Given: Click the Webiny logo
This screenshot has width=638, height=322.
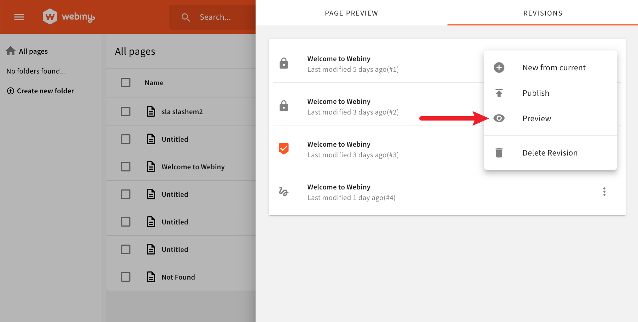Looking at the screenshot, I should (68, 17).
